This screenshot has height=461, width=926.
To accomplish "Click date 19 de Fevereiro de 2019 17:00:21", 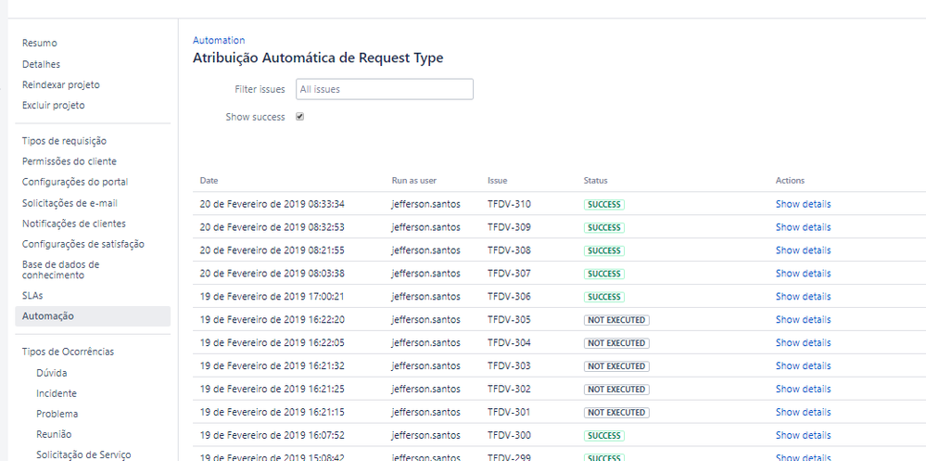I will [273, 296].
